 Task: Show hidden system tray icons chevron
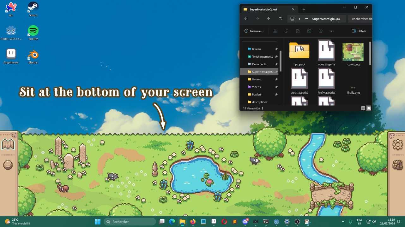point(343,222)
